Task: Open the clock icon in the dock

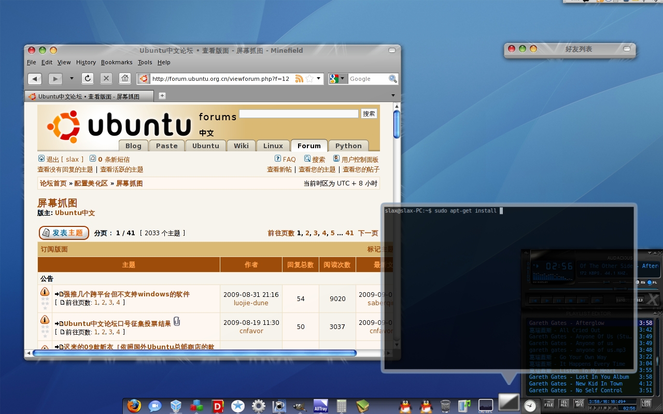Action: pos(530,406)
